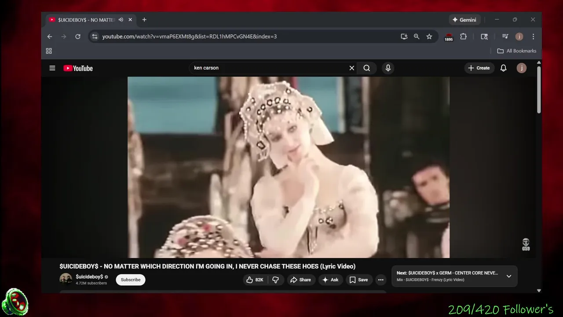The height and width of the screenshot is (317, 563).
Task: Click 'Next: $UICIDEBOY$ x GERM' text
Action: pyautogui.click(x=447, y=273)
